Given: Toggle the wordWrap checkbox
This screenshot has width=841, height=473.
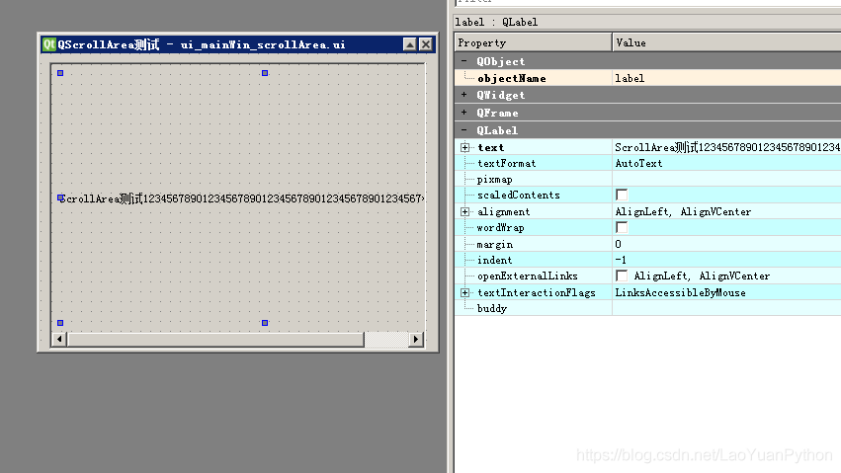Looking at the screenshot, I should point(622,228).
